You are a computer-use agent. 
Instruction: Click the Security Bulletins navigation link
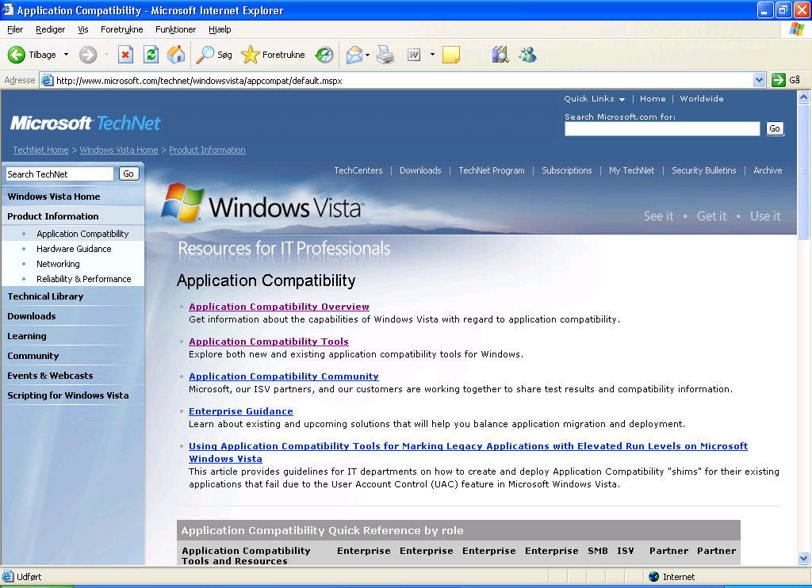tap(704, 170)
